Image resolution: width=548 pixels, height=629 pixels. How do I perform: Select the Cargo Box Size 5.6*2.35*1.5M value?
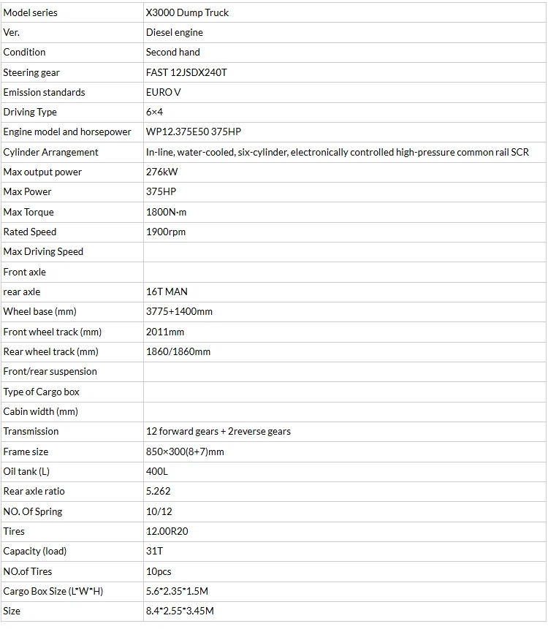tap(177, 591)
